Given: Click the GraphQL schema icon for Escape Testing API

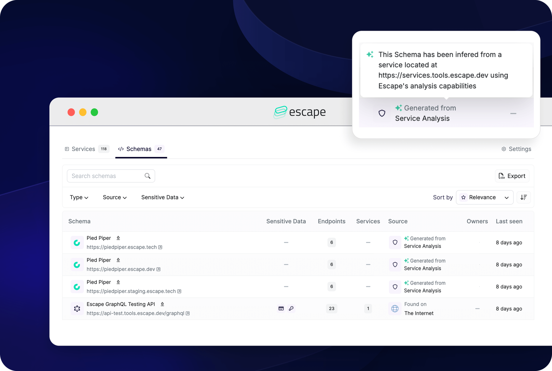Looking at the screenshot, I should 77,308.
